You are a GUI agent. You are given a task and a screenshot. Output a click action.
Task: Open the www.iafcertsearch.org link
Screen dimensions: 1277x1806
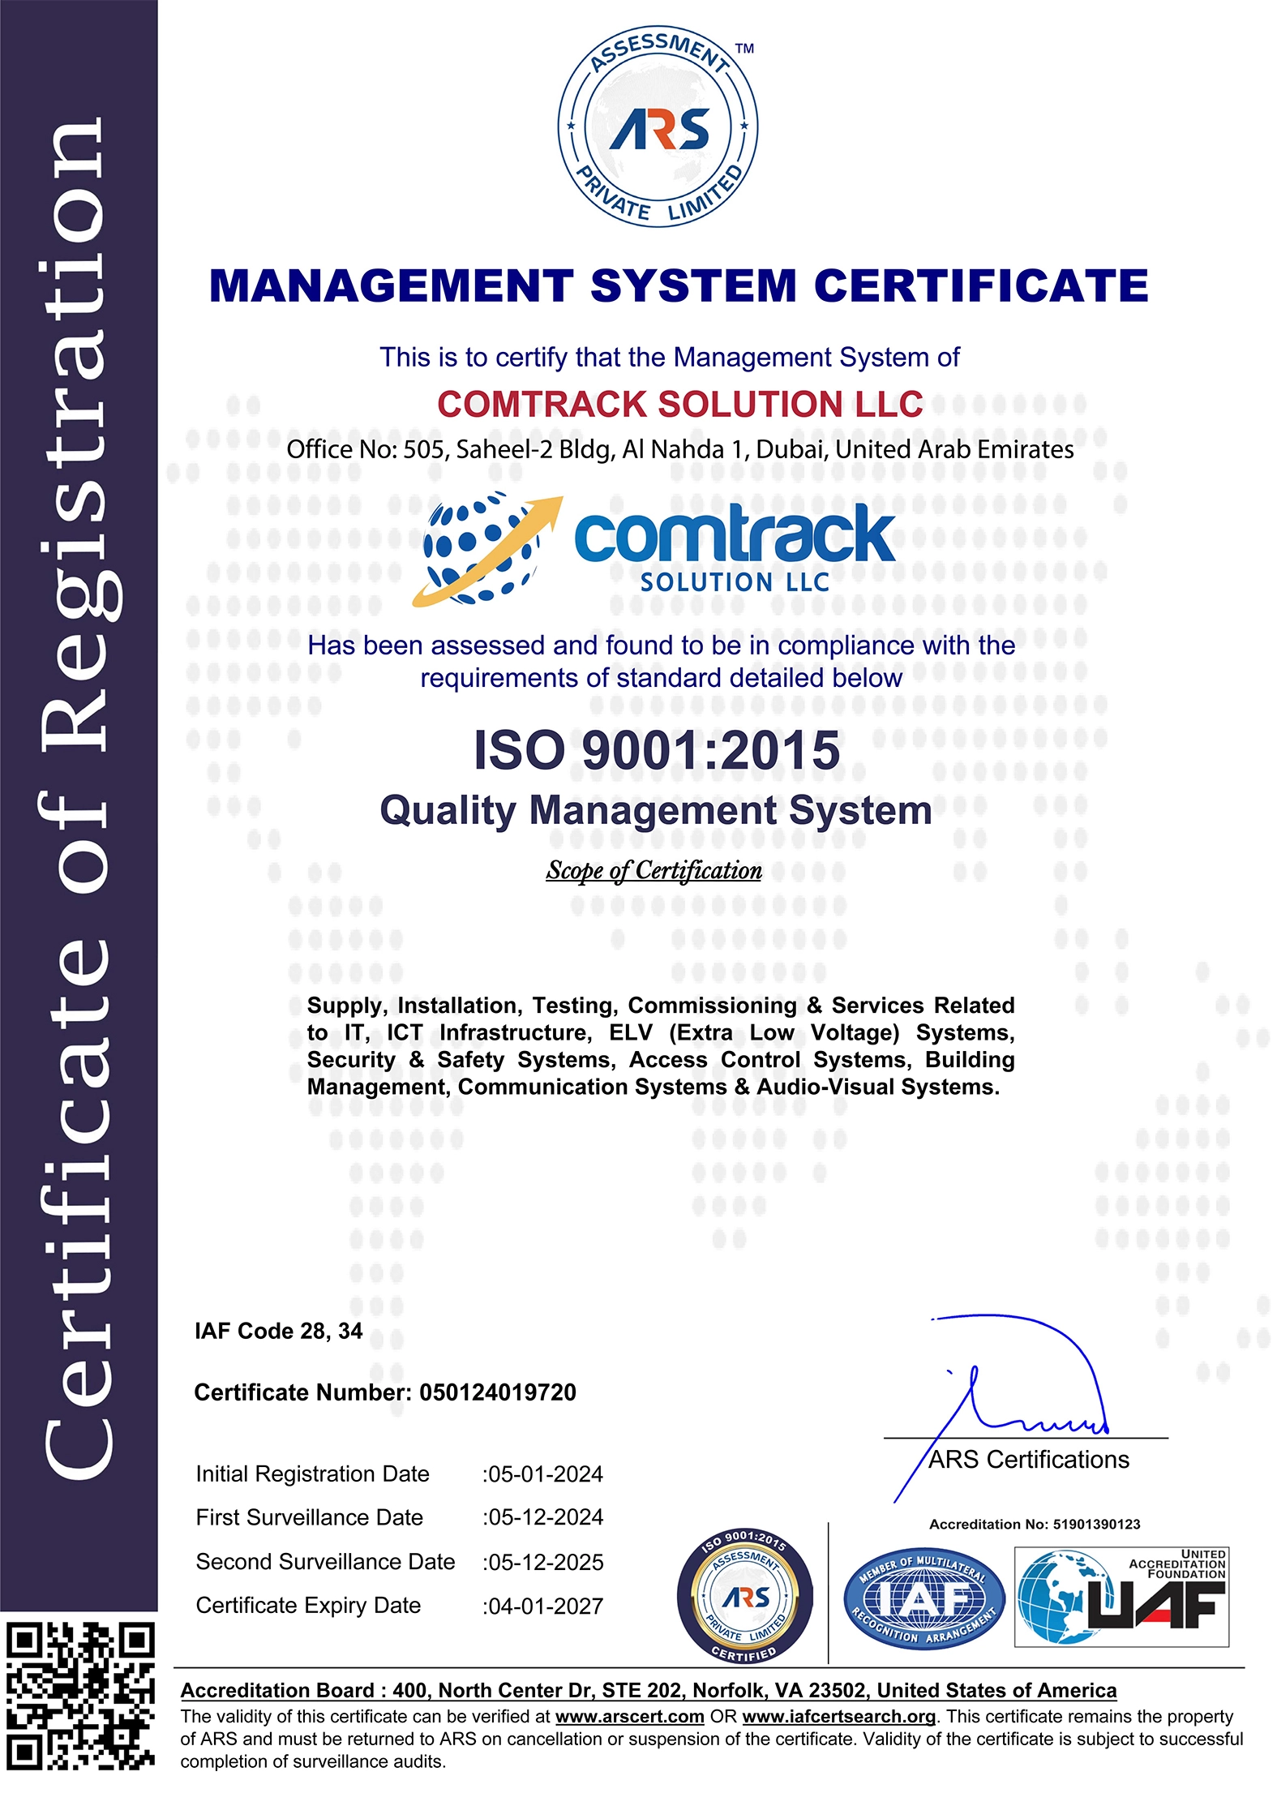pyautogui.click(x=839, y=1716)
